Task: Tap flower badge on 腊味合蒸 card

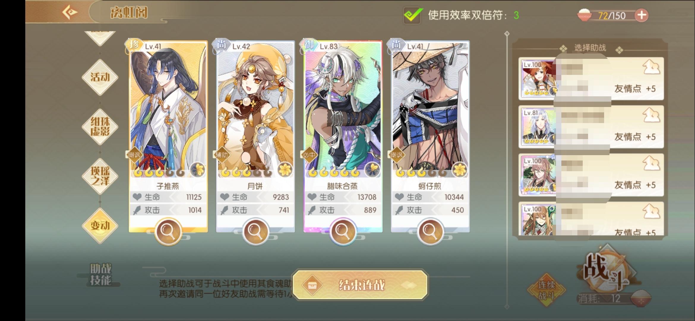Action: (372, 170)
